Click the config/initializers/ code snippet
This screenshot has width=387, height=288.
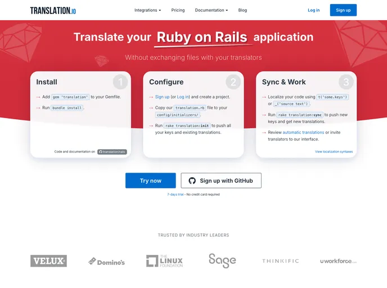pyautogui.click(x=177, y=115)
